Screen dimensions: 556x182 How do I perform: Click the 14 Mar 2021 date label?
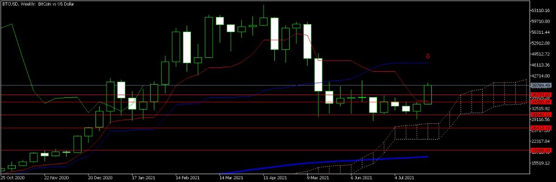[231, 177]
